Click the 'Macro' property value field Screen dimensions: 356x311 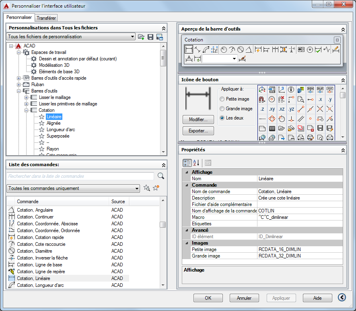click(300, 217)
